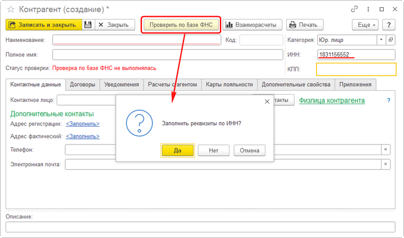Screen dimensions: 404x238
Task: Focus the КПП input field
Action: coord(356,69)
